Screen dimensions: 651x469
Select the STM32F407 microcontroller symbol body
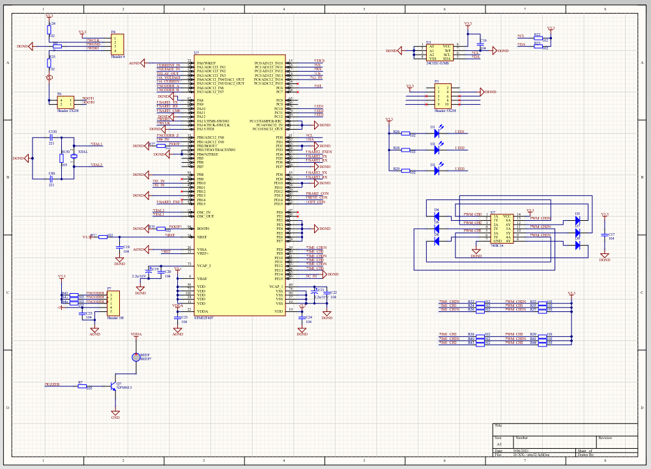(240, 185)
